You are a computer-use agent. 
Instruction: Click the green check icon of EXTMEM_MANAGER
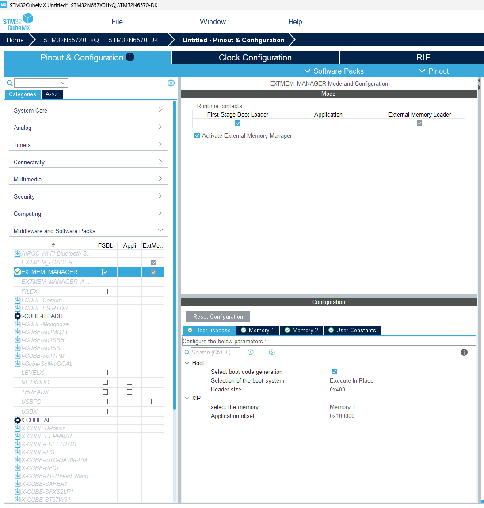click(x=18, y=272)
